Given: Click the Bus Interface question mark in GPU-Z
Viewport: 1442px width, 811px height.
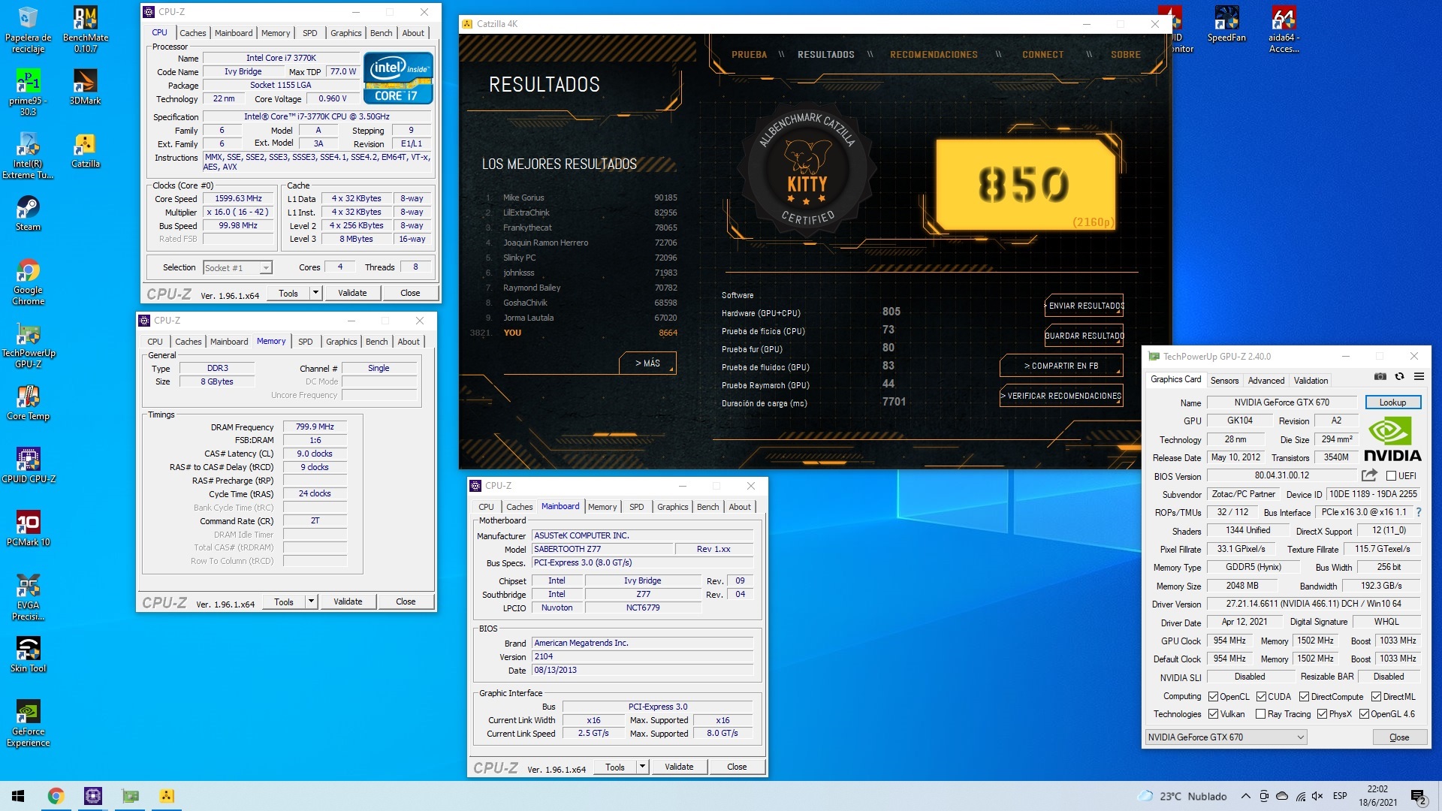Looking at the screenshot, I should [x=1419, y=512].
